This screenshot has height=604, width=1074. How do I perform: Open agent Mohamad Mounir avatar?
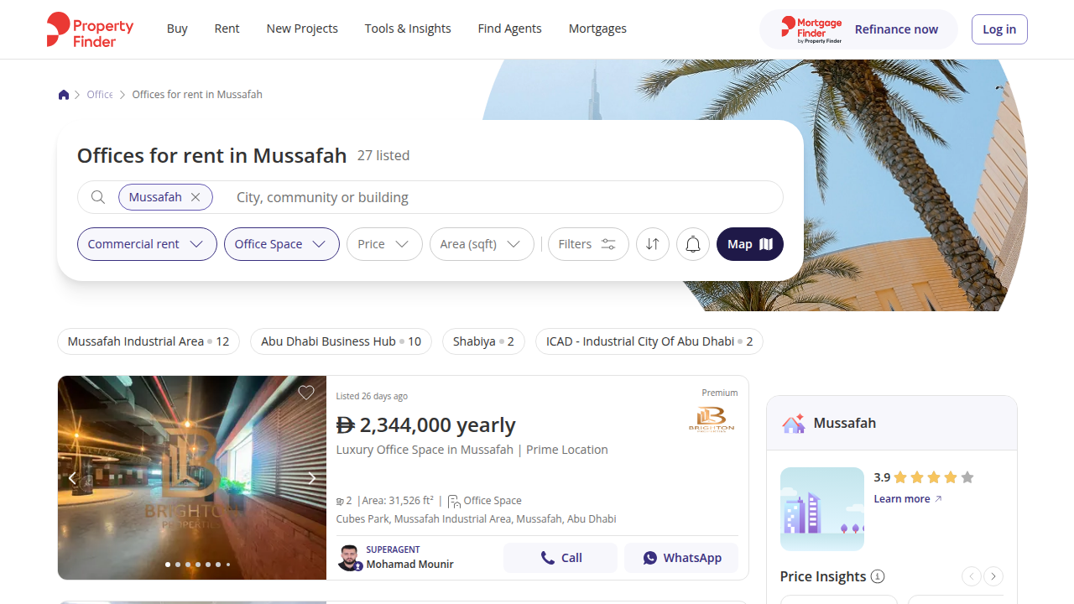pyautogui.click(x=349, y=558)
